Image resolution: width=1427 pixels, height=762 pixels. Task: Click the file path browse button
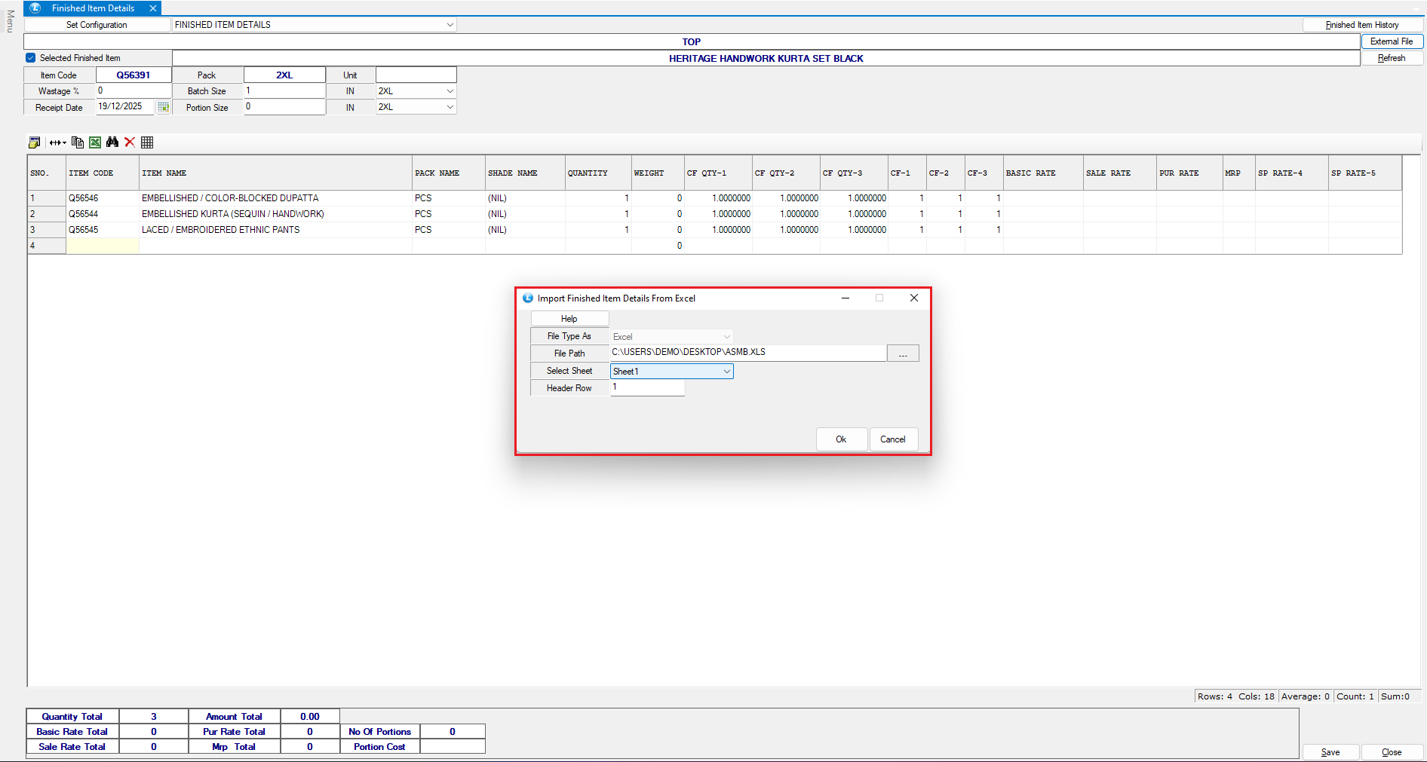pyautogui.click(x=902, y=353)
